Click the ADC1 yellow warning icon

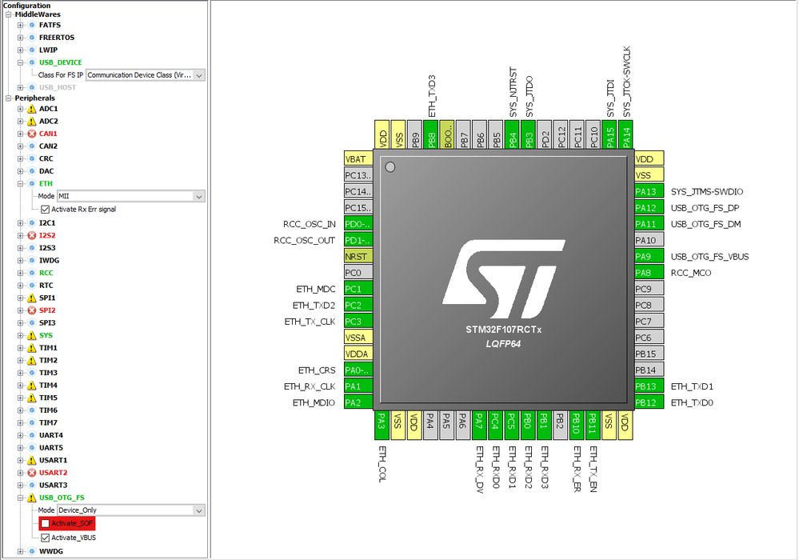[32, 109]
